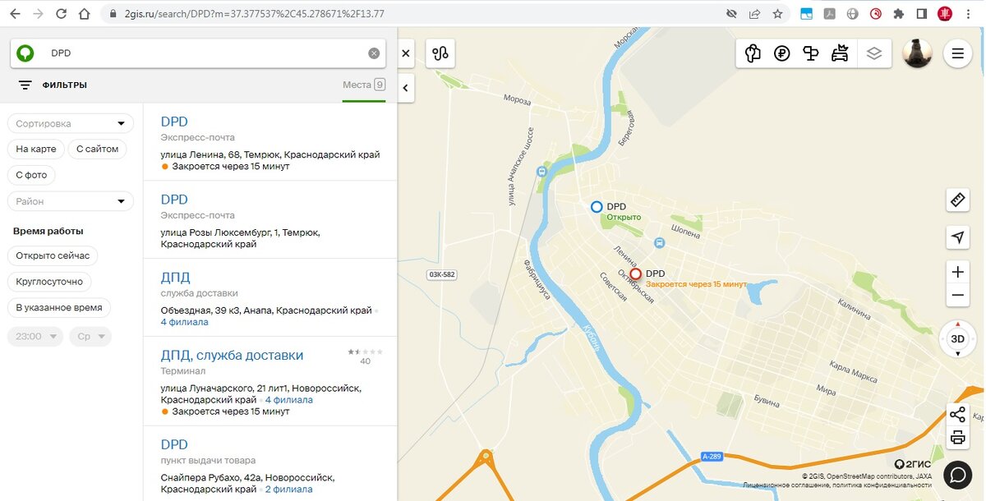Open the signpost tourism layer icon
Image resolution: width=986 pixels, height=501 pixels.
coord(811,53)
